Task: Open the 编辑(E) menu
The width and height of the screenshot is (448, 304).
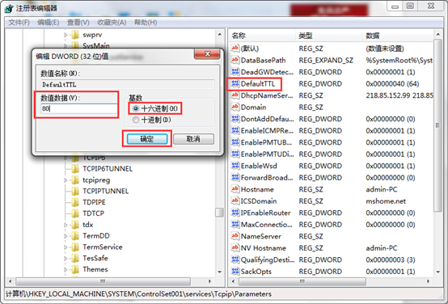Action: 49,23
